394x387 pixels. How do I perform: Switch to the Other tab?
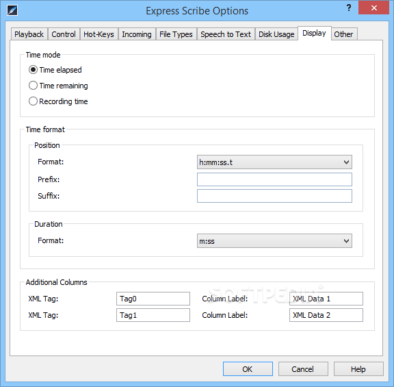(343, 34)
